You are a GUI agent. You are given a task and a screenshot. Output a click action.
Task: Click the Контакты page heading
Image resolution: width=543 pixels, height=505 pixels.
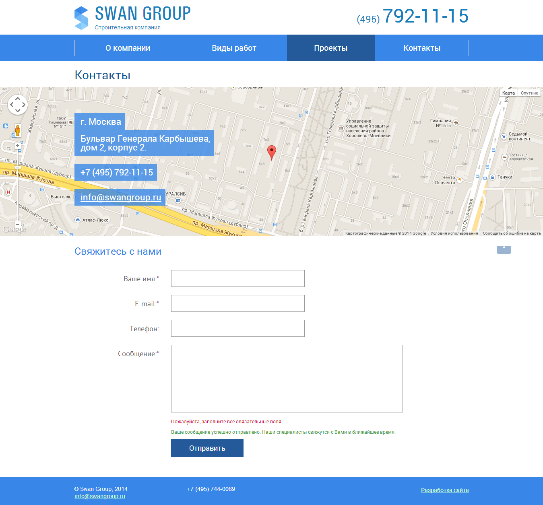[x=103, y=75]
